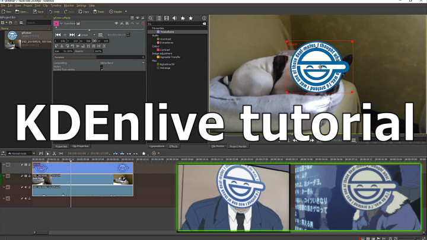Adjust the Rotation slider
This screenshot has height=240, width=427.
[99, 57]
